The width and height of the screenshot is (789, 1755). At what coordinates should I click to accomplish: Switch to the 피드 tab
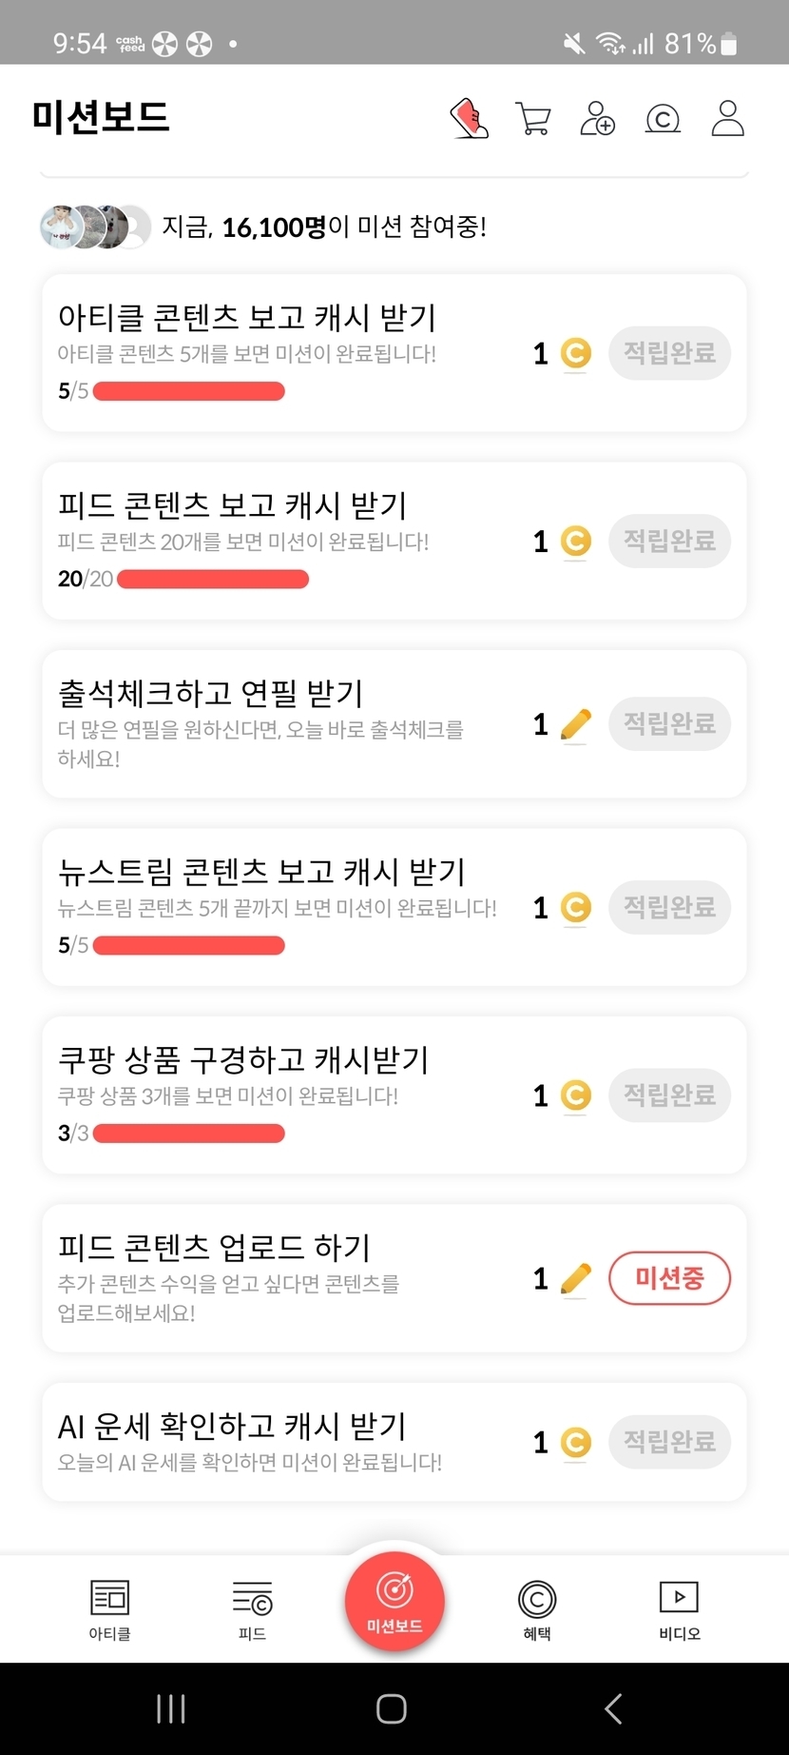coord(252,1609)
